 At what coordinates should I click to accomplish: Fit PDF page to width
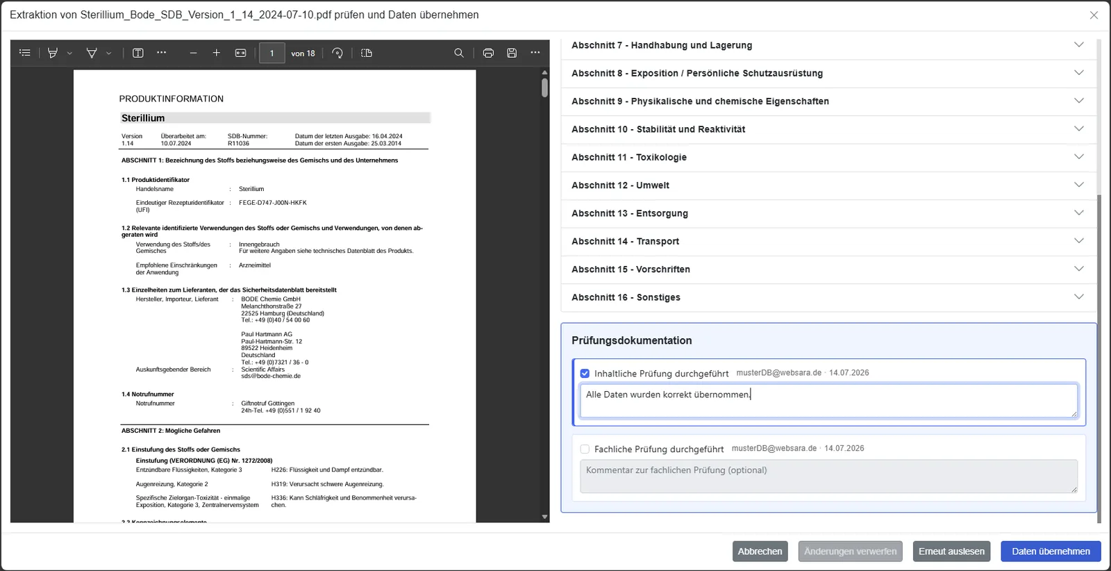point(240,53)
